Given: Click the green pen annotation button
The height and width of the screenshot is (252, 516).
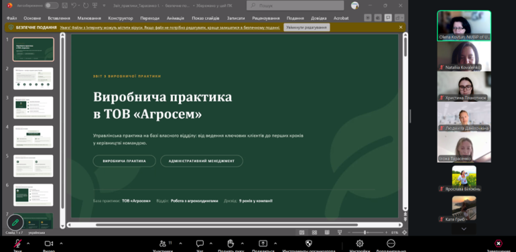Looking at the screenshot, I should click(x=15, y=222).
